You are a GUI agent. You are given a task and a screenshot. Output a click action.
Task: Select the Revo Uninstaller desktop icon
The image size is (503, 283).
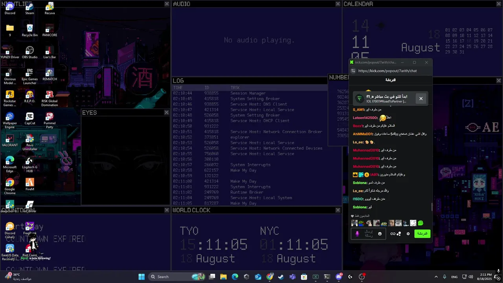click(x=29, y=142)
